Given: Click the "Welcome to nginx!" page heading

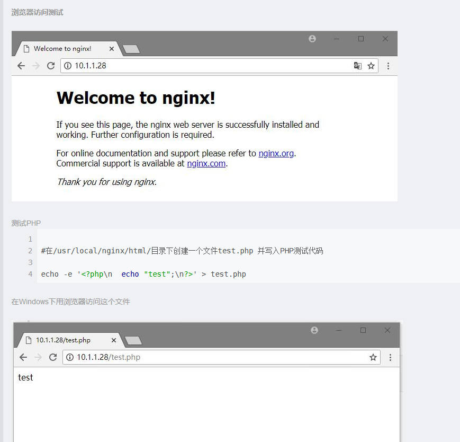Looking at the screenshot, I should 136,98.
